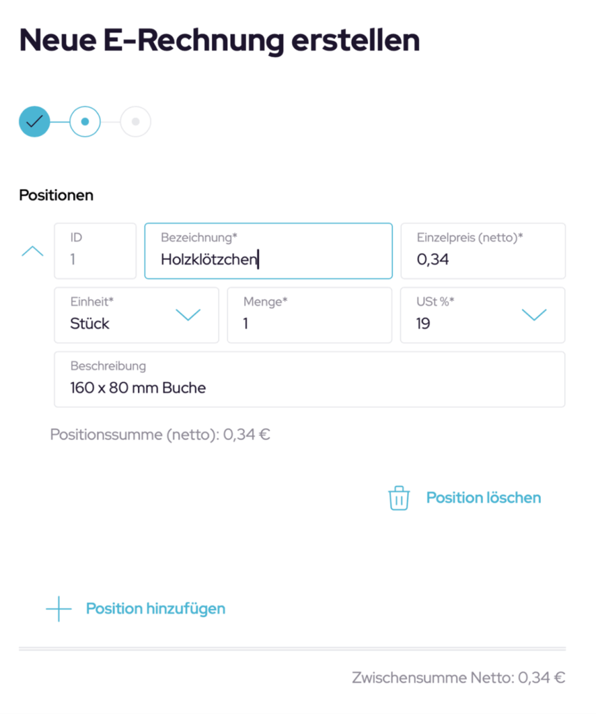Go to the current second step indicator

click(x=85, y=121)
